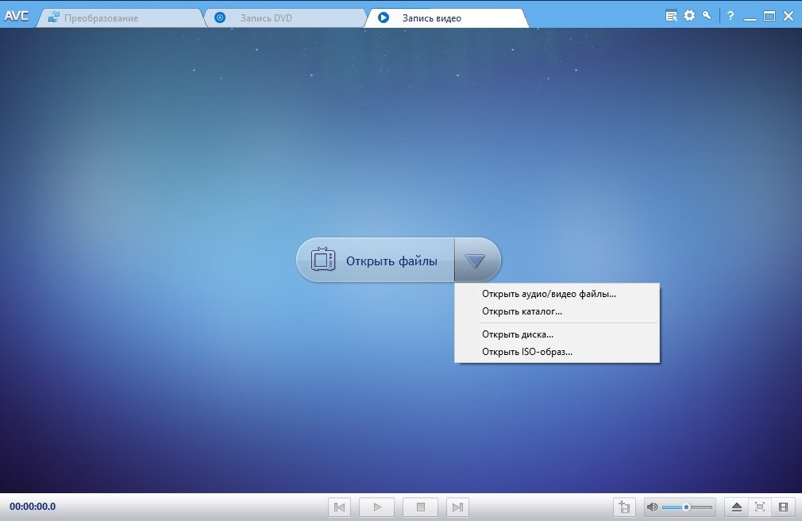This screenshot has width=802, height=521.
Task: Switch to the Запись DVD tab
Action: tap(285, 18)
